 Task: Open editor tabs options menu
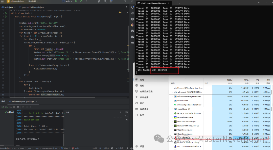click(x=126, y=7)
